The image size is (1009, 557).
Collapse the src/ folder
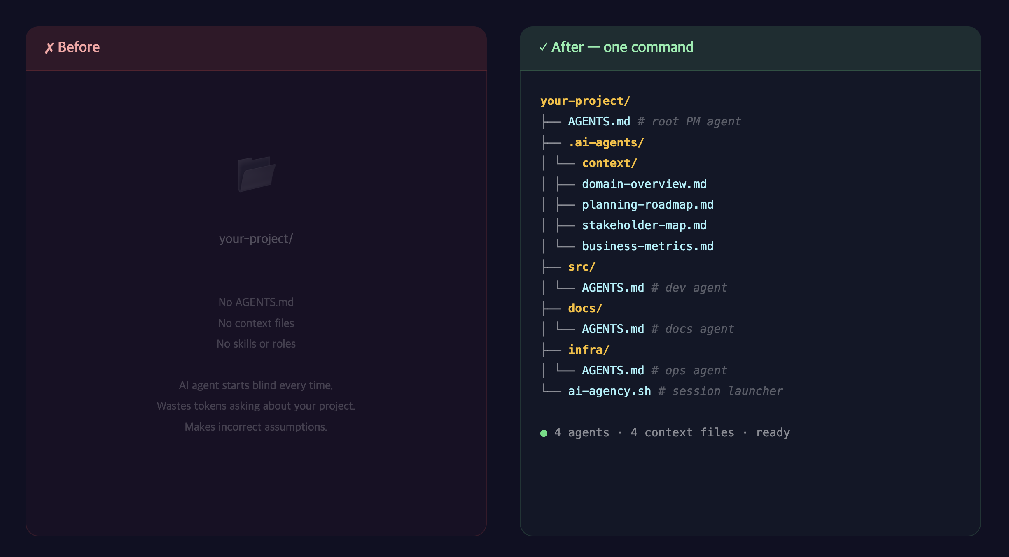point(581,267)
